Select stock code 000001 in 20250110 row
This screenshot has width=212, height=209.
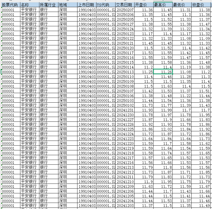click(11, 77)
